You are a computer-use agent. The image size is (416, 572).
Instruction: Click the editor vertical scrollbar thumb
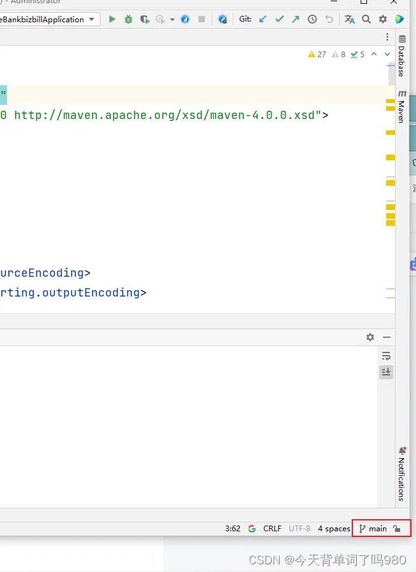tap(392, 75)
